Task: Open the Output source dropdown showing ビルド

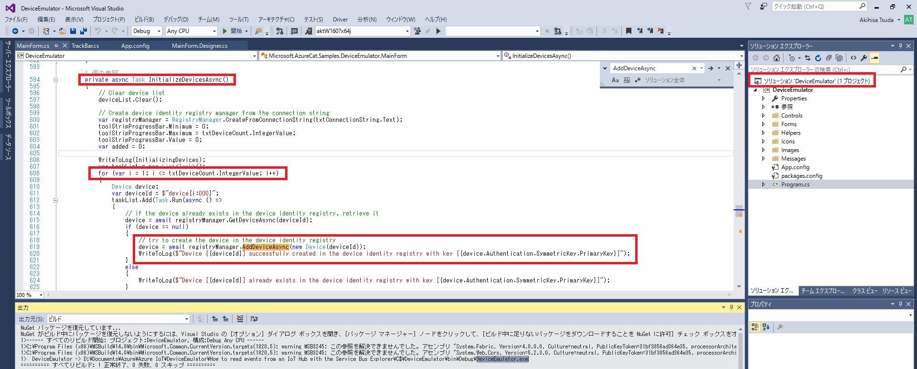Action: click(118, 319)
